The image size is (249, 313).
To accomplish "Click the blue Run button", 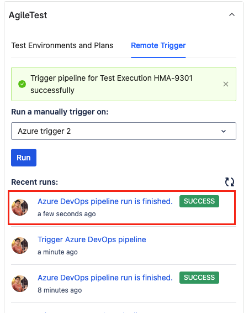I will [24, 158].
